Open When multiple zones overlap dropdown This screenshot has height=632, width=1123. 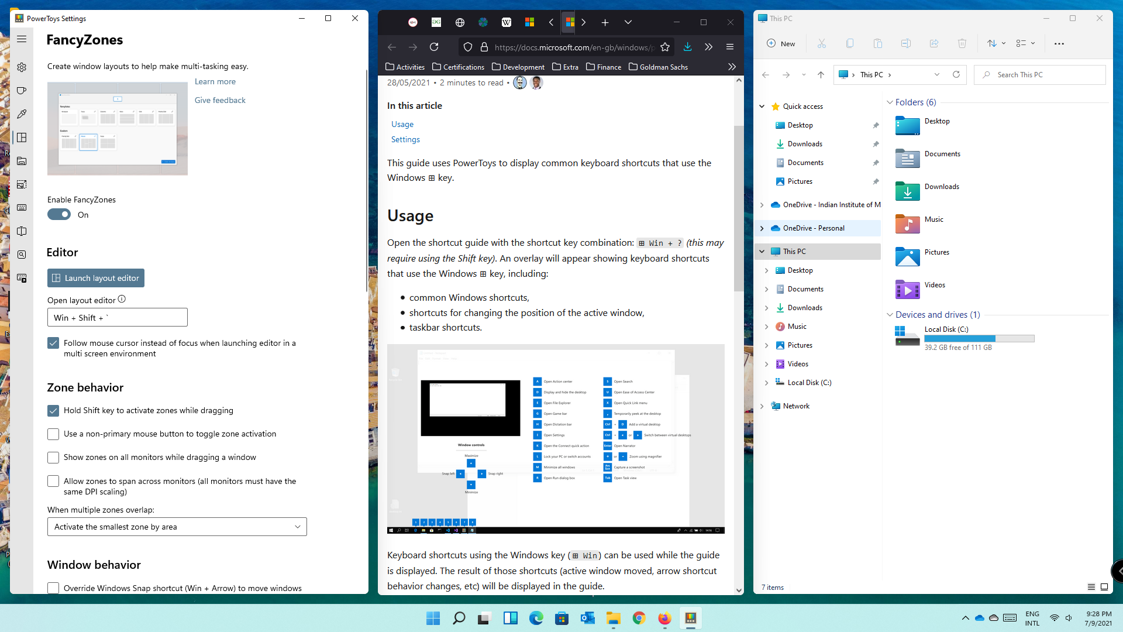click(x=177, y=526)
